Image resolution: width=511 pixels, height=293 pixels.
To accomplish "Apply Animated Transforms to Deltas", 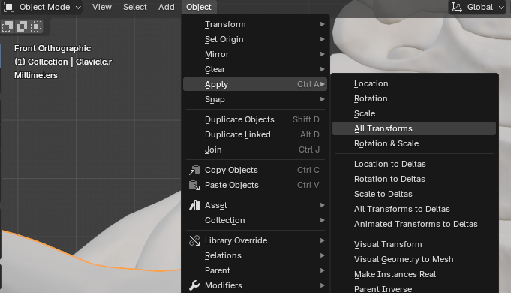I will (414, 224).
